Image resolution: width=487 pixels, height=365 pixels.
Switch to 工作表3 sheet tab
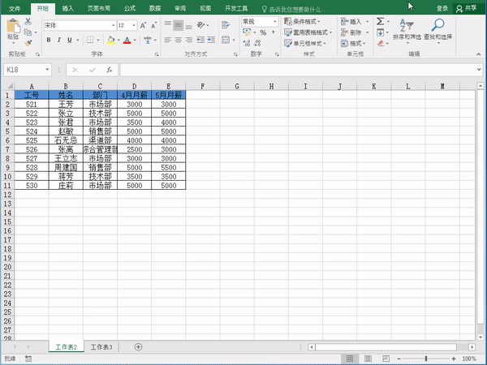(x=101, y=347)
